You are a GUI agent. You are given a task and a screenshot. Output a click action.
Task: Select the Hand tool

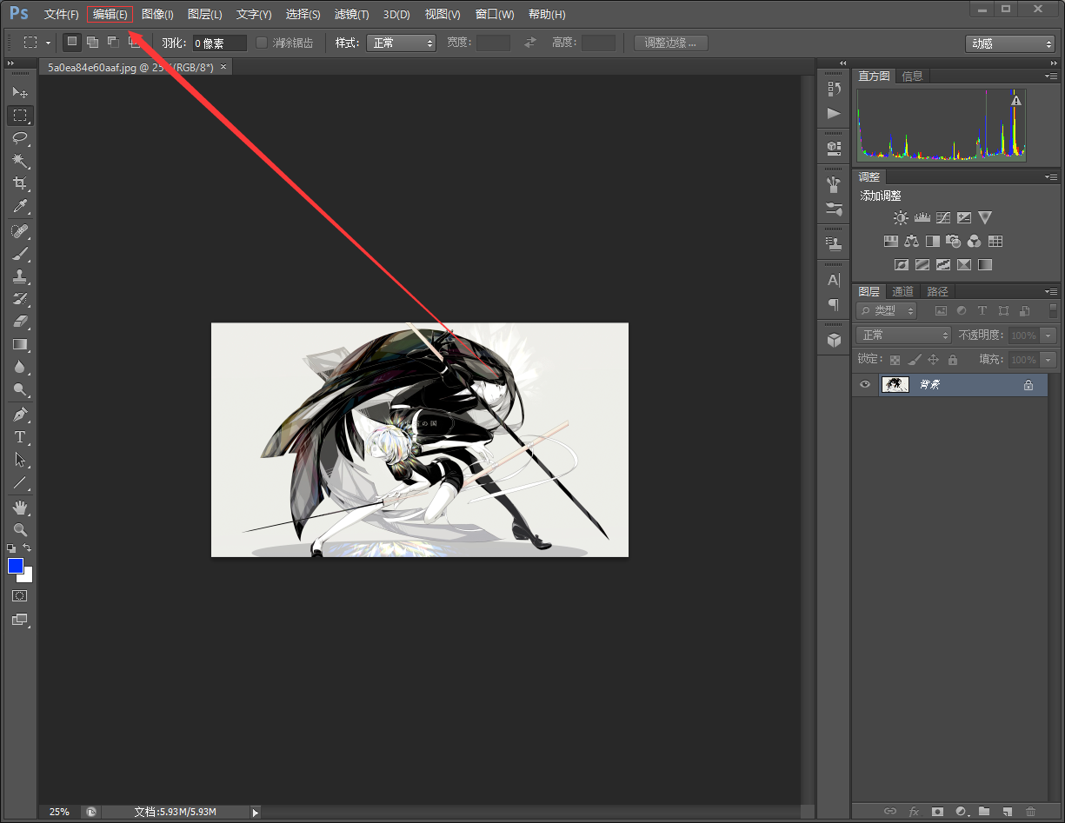(20, 507)
